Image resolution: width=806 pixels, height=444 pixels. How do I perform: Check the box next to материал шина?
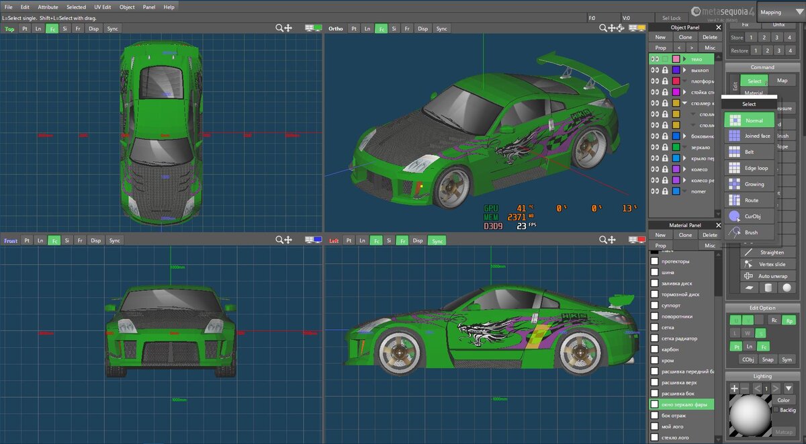(654, 273)
